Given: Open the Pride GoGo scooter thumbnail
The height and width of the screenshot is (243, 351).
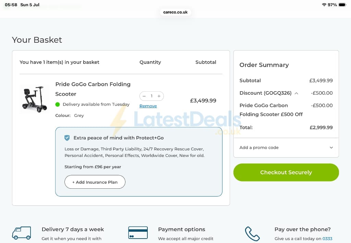Looking at the screenshot, I should click(35, 99).
